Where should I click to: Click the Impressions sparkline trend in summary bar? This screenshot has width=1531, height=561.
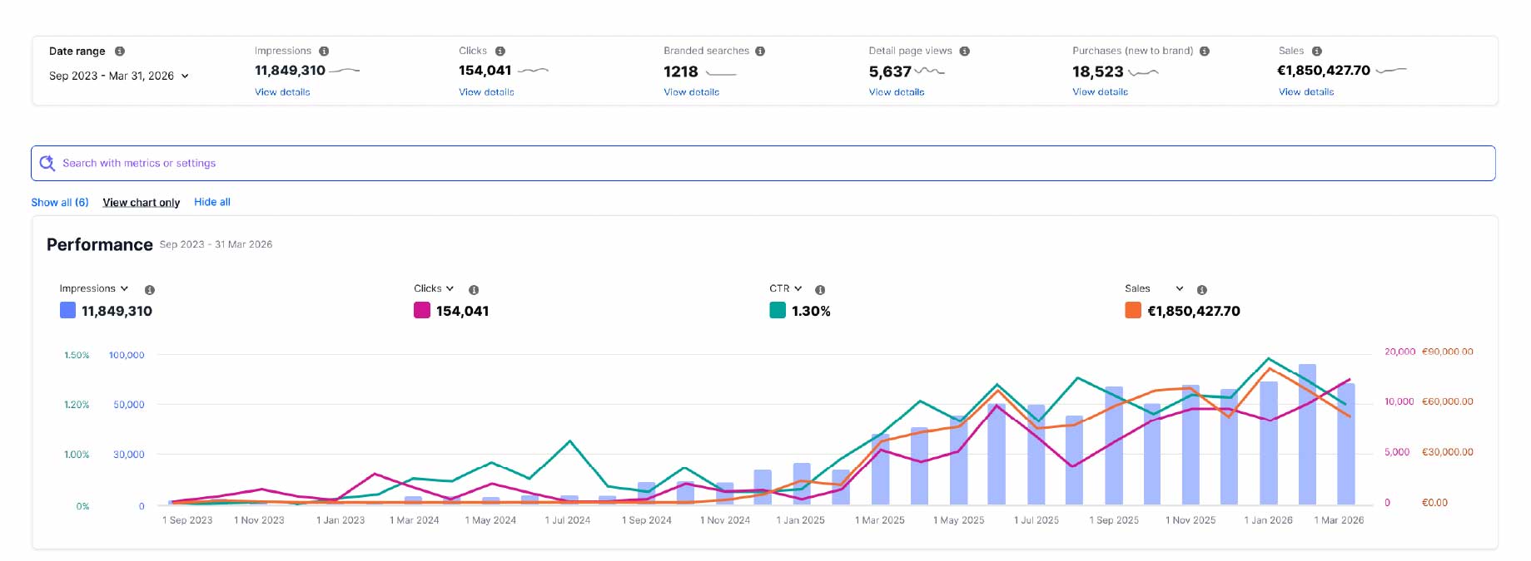coord(345,71)
